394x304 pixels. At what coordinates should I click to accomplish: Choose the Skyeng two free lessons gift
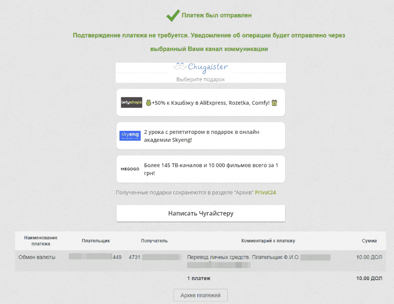click(x=202, y=136)
